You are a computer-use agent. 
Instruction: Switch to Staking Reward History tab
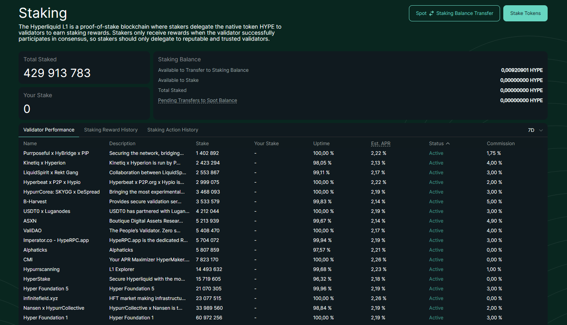point(111,130)
